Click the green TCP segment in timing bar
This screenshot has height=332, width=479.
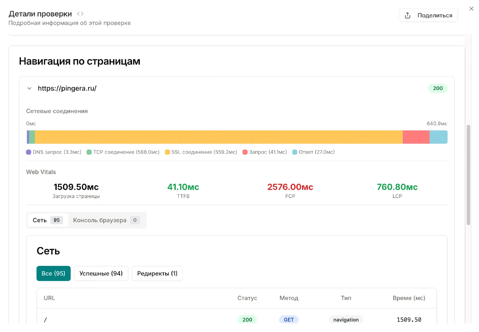(x=32, y=137)
